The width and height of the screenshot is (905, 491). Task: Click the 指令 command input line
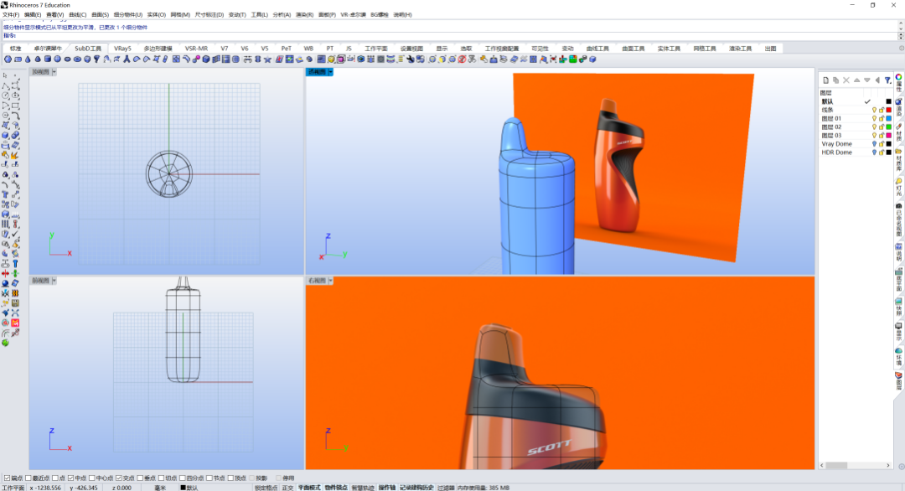click(450, 36)
